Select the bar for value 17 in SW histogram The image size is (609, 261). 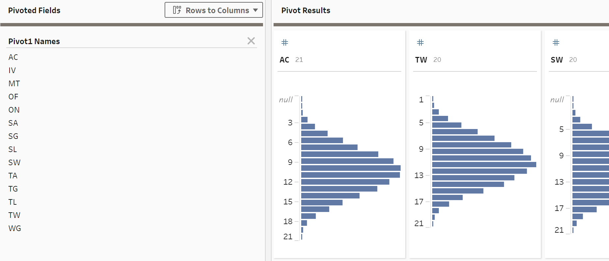[x=584, y=209]
